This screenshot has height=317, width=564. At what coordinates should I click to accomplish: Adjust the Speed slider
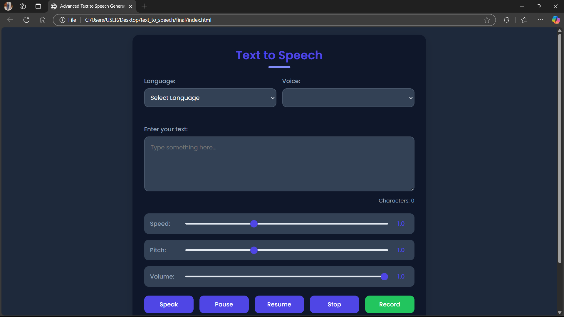[x=254, y=224]
